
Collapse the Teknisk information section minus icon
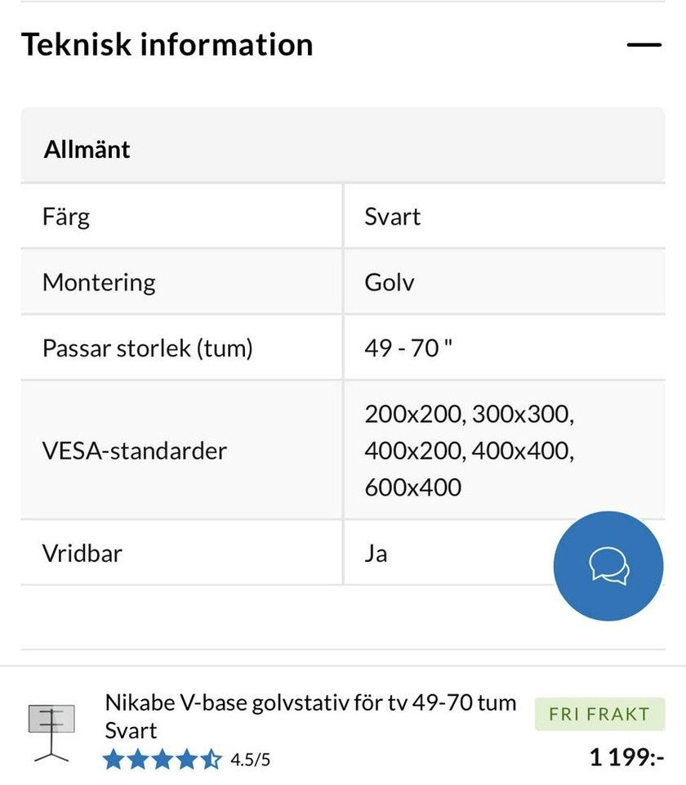point(644,45)
